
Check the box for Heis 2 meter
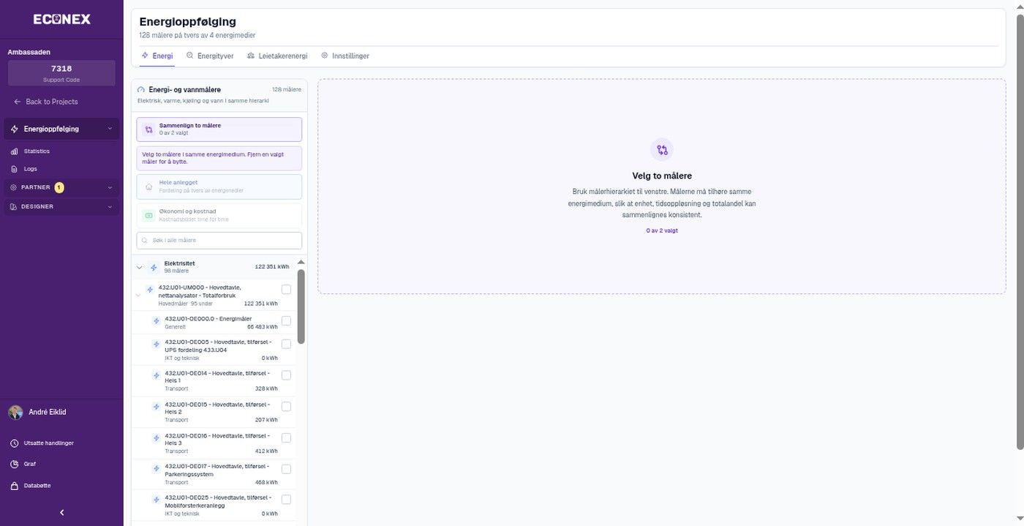pos(286,407)
